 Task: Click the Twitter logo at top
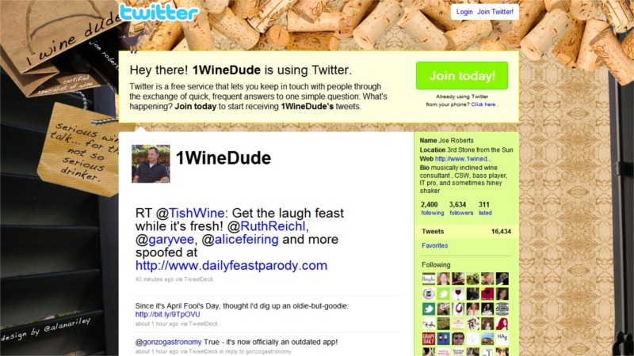click(x=159, y=12)
